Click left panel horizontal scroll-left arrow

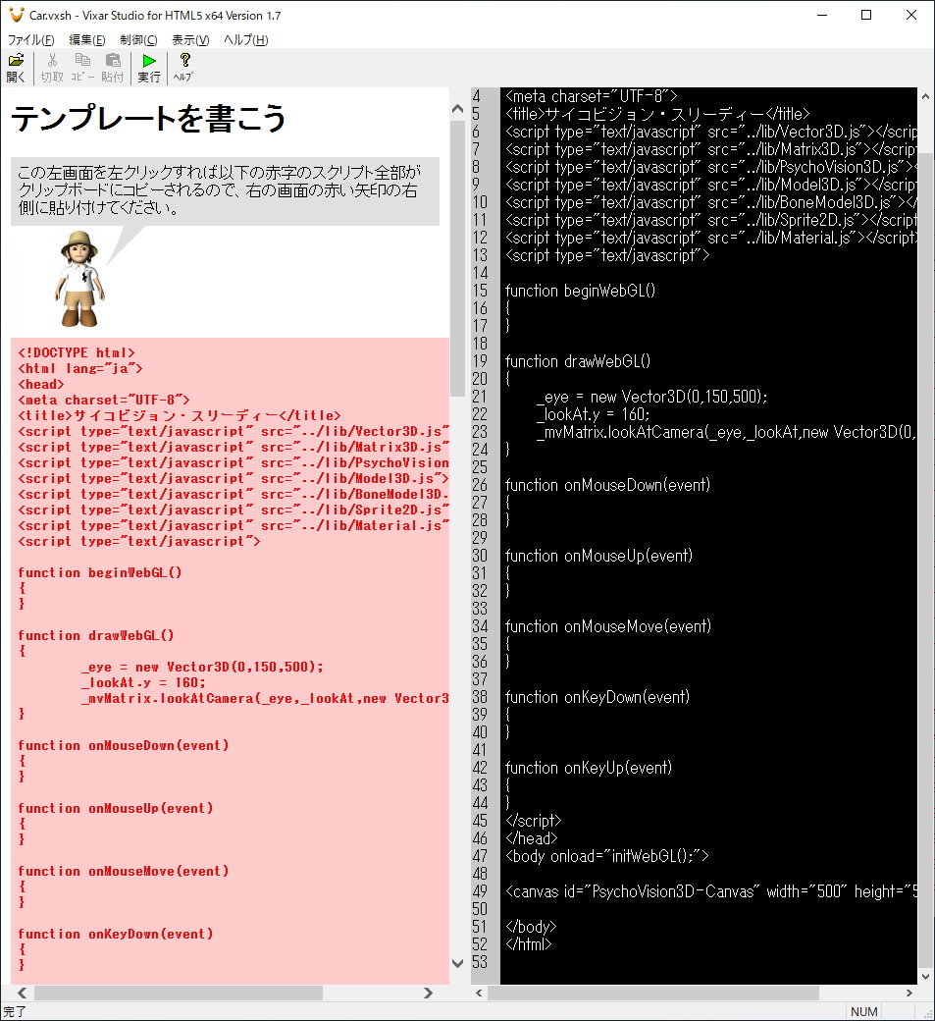coord(22,993)
